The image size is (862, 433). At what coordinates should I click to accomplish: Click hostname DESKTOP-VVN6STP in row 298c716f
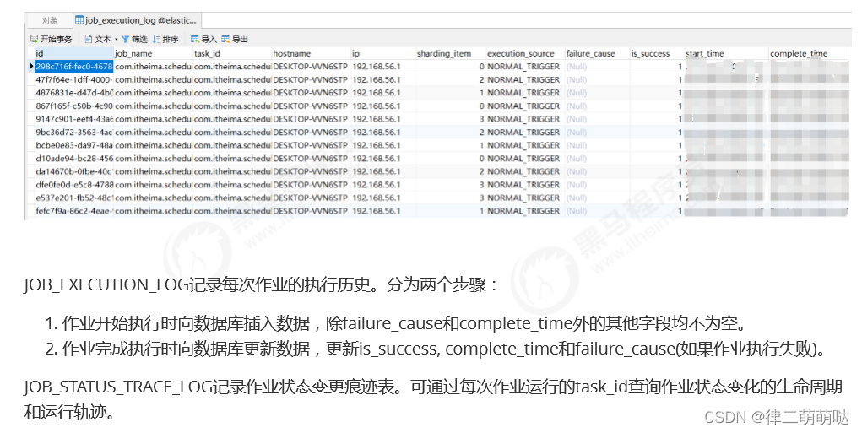click(310, 67)
